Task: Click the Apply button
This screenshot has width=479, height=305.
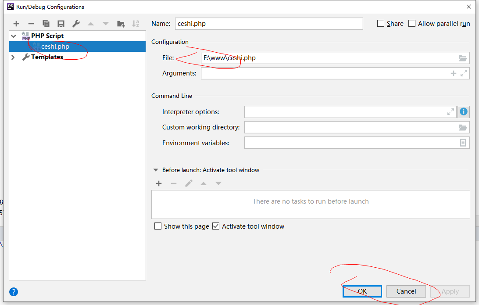Action: (x=450, y=291)
